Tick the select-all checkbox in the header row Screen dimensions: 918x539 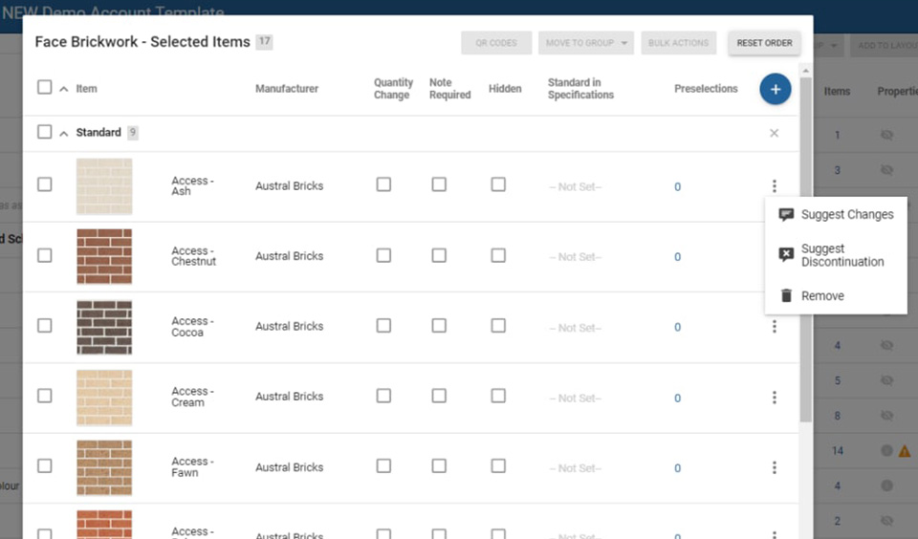pyautogui.click(x=45, y=87)
